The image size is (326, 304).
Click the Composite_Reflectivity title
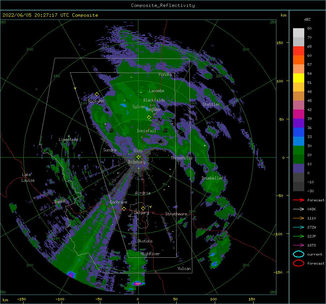(x=163, y=5)
